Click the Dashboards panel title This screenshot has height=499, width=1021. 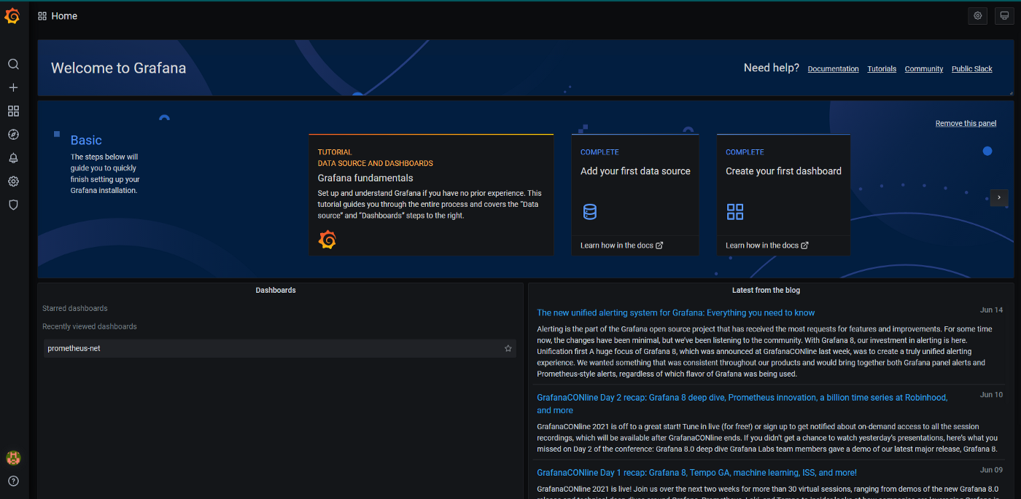click(276, 290)
